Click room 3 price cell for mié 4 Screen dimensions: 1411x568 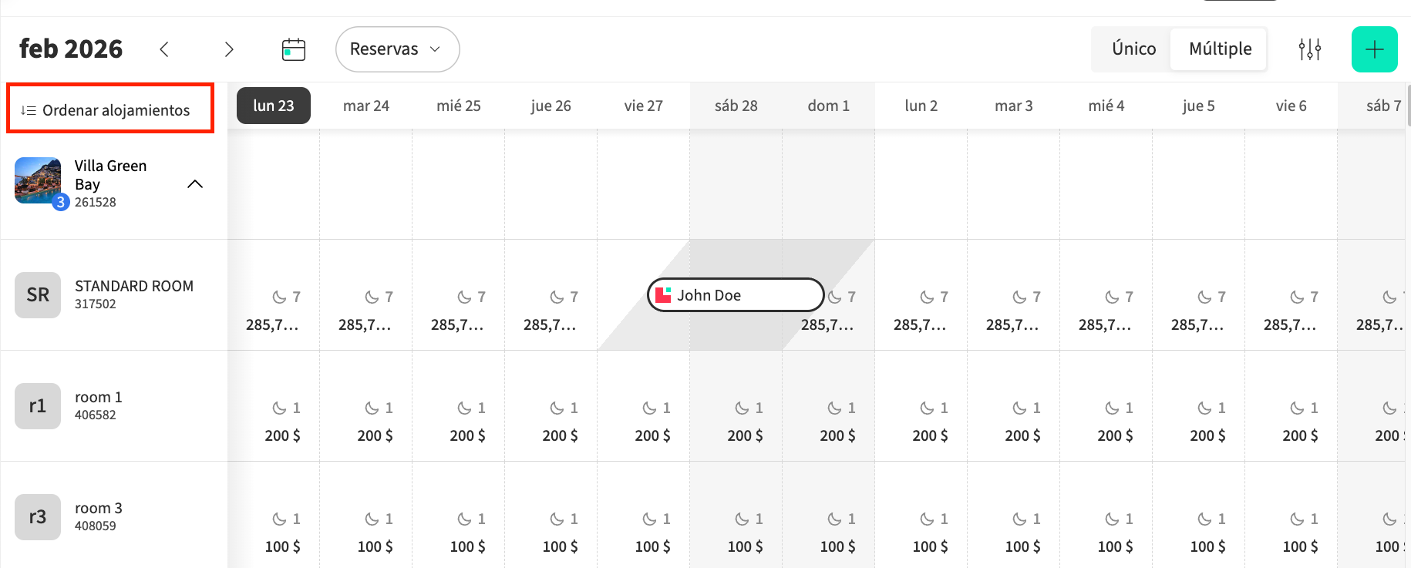point(1115,546)
